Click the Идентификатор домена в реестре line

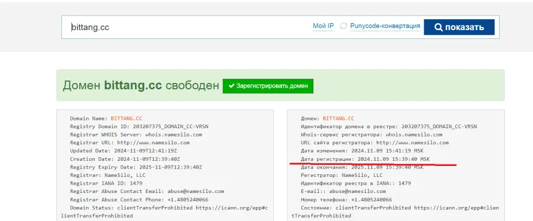(389, 127)
